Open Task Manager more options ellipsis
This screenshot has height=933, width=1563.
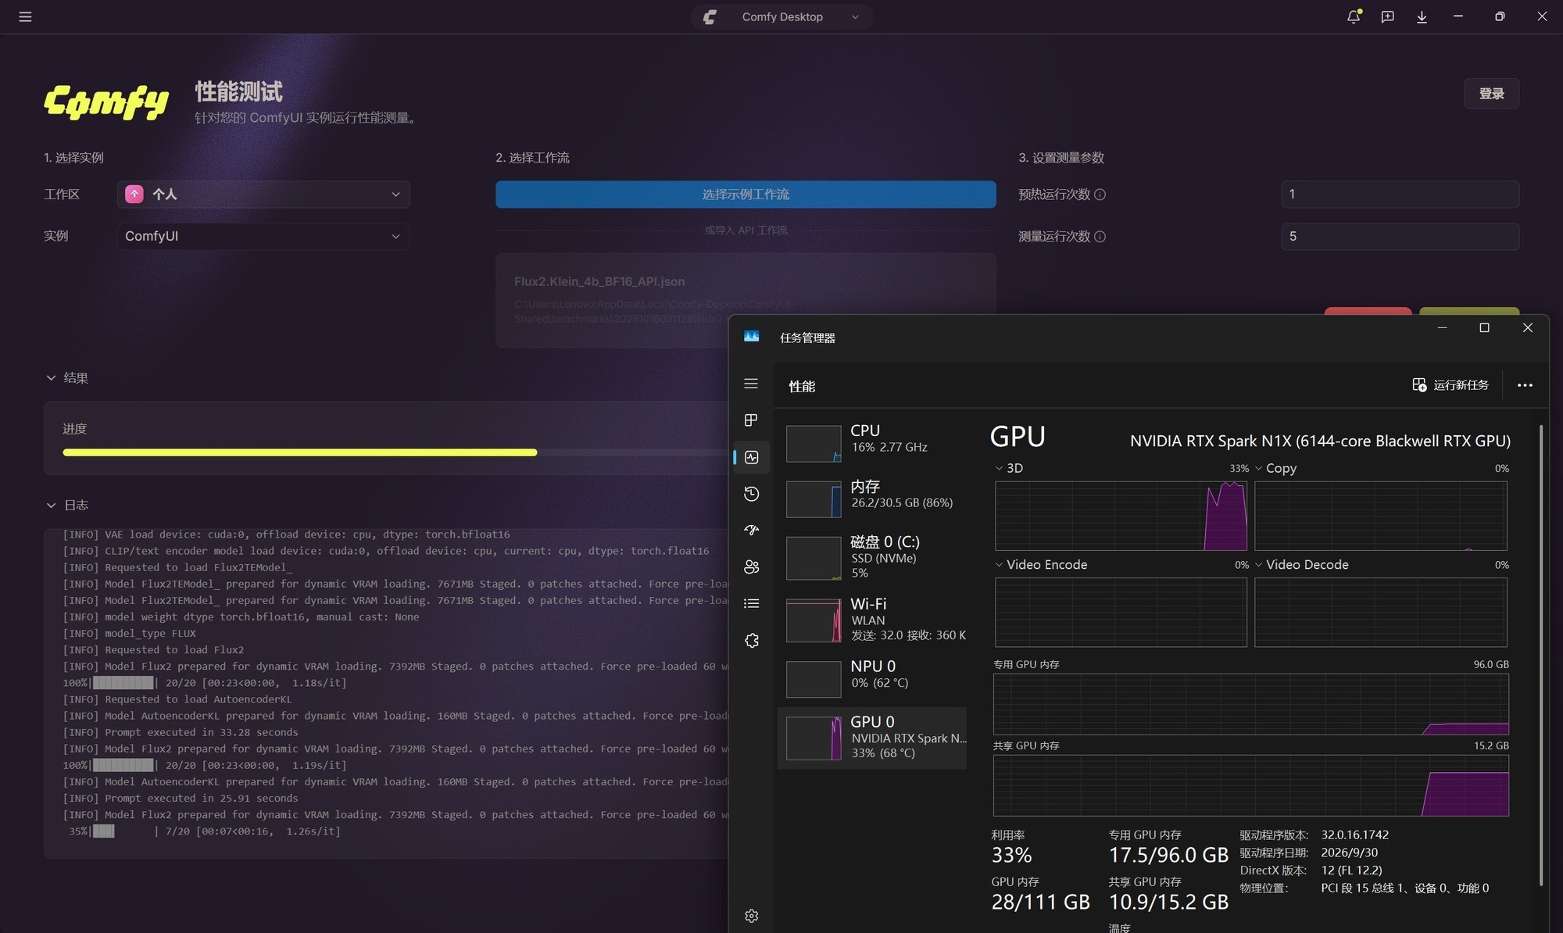coord(1525,385)
